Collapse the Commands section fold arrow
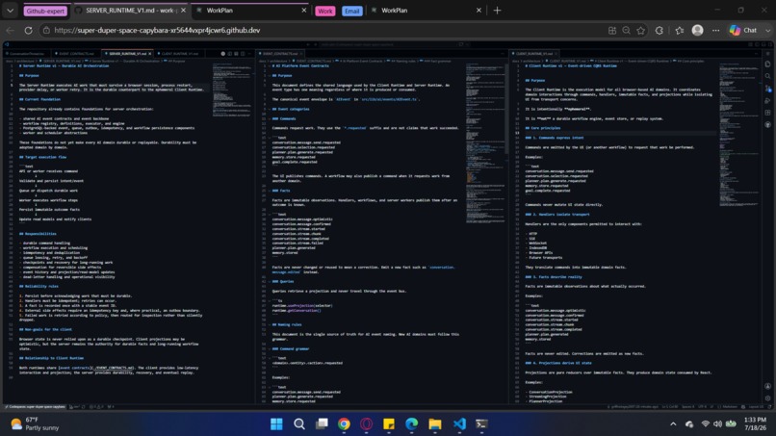The width and height of the screenshot is (776, 436). 269,118
